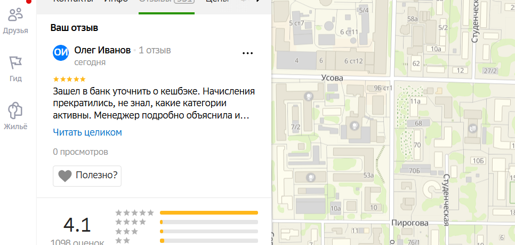
Task: Click the сегодня date under author name
Action: click(90, 62)
